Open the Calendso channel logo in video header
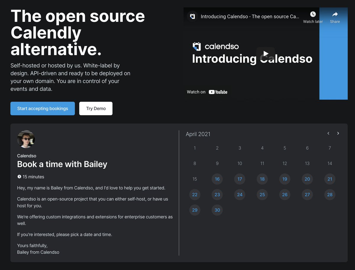The image size is (355, 270). click(193, 16)
